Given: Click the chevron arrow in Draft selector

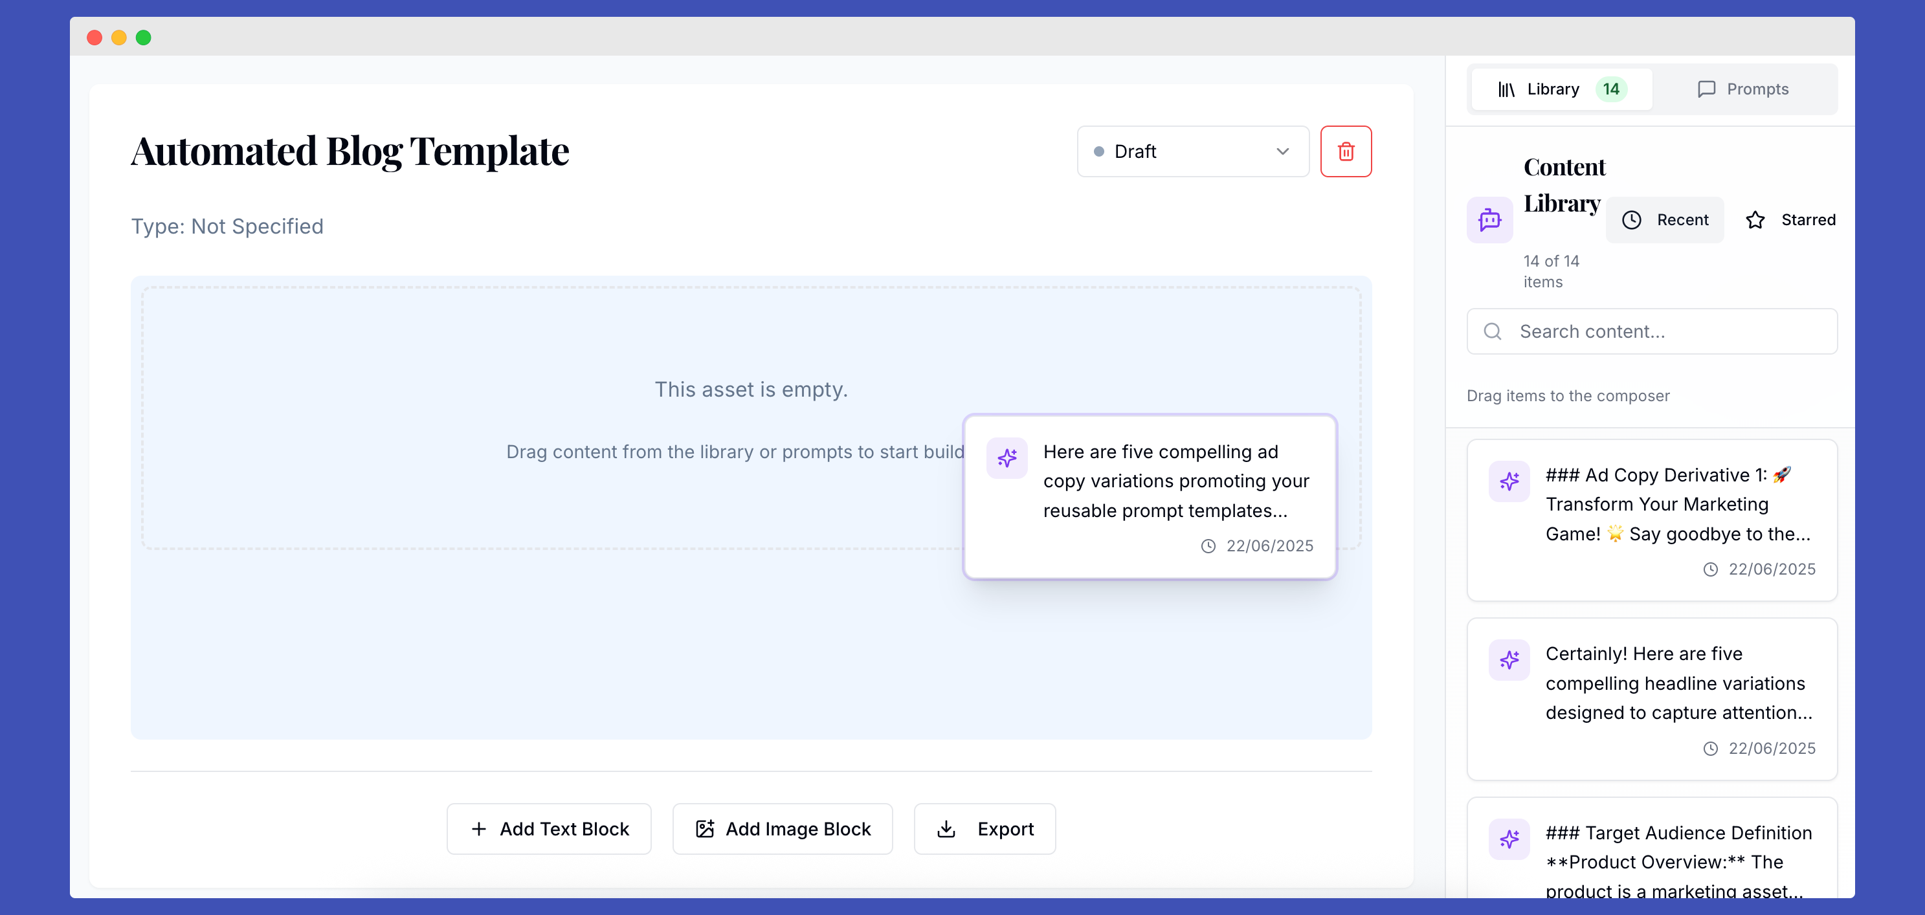Looking at the screenshot, I should [1282, 151].
